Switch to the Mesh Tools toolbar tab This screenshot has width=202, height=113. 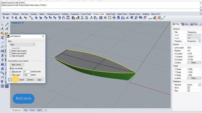pos(122,14)
